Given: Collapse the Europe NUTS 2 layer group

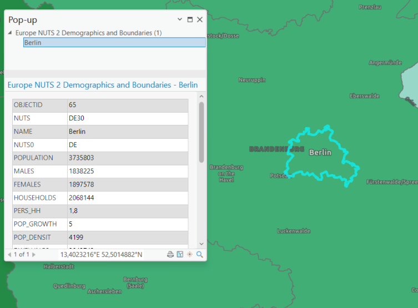Looking at the screenshot, I should pyautogui.click(x=10, y=33).
